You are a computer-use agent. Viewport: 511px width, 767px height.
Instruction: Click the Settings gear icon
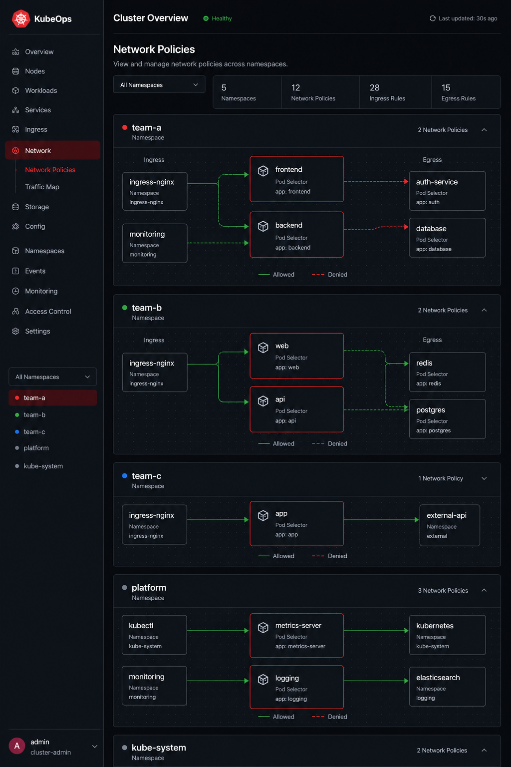click(15, 332)
